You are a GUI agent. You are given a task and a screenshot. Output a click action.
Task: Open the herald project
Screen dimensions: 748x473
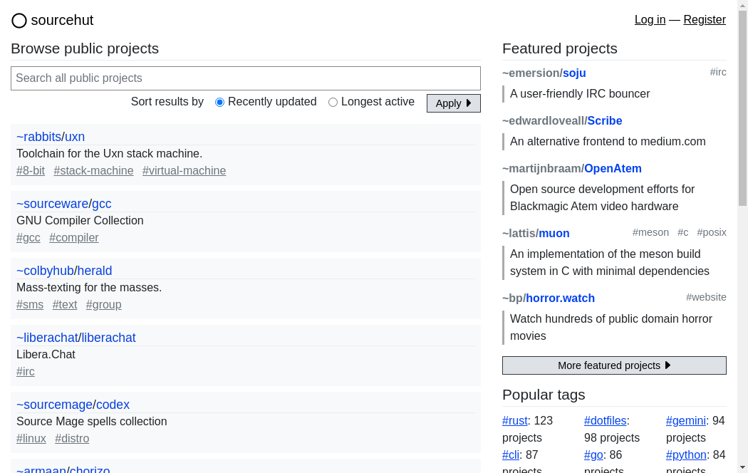(95, 271)
